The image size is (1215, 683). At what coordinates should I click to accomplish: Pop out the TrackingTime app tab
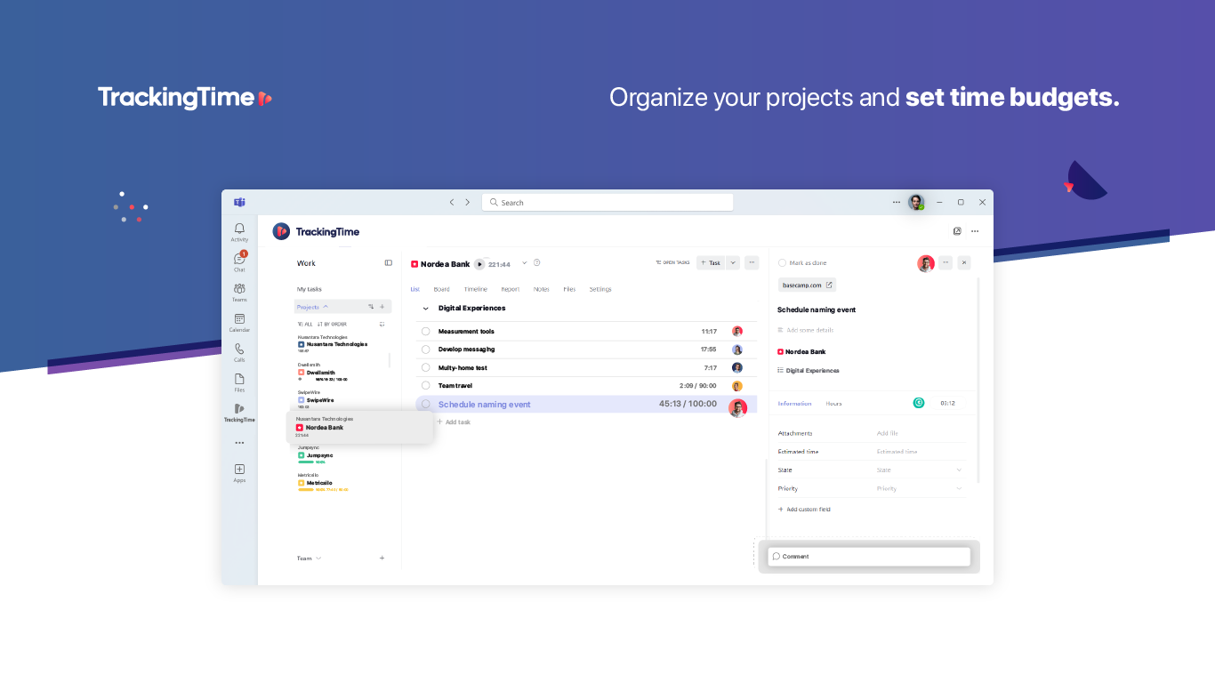(x=957, y=231)
